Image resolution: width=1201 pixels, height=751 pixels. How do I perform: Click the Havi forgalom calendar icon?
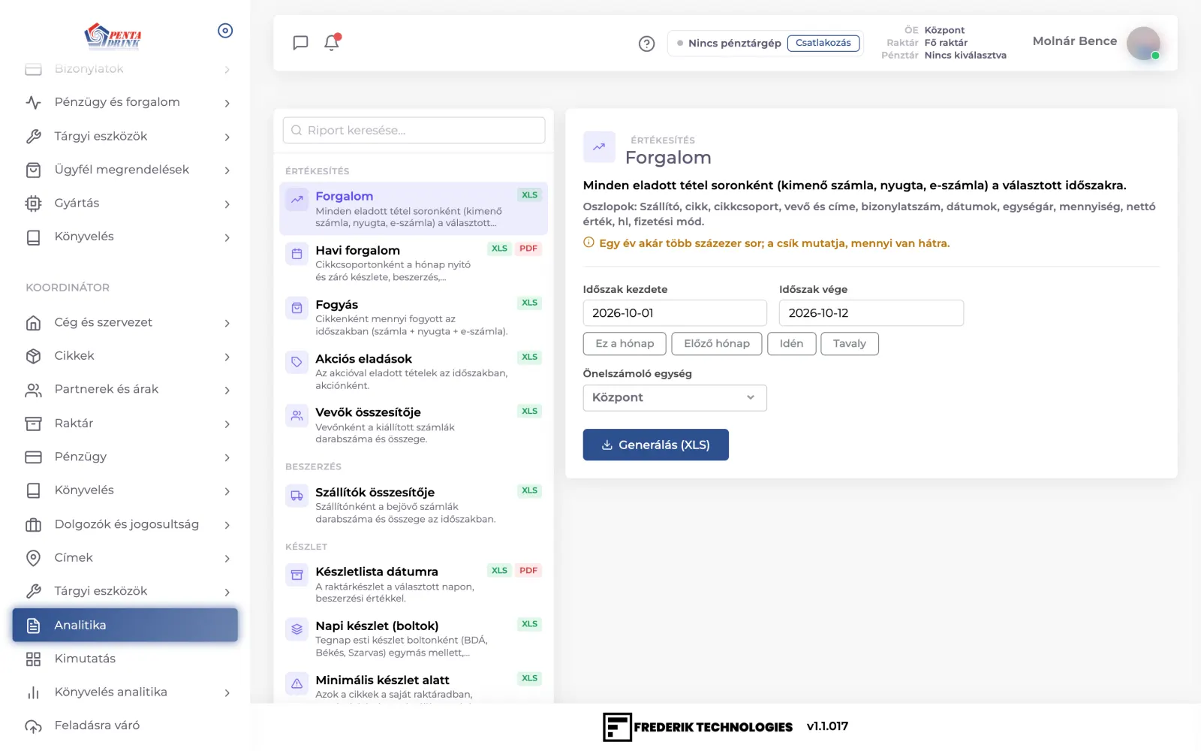coord(297,254)
